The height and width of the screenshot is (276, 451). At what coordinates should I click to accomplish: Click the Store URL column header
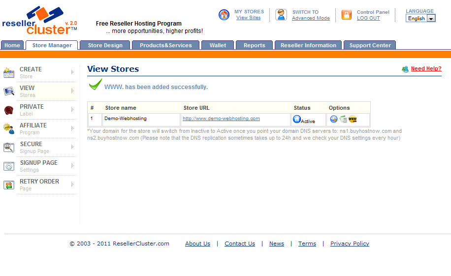[x=196, y=108]
